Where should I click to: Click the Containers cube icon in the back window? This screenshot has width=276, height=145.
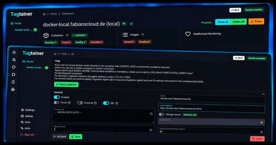pyautogui.click(x=46, y=35)
